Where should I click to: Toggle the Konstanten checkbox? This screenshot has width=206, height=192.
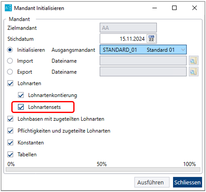(x=10, y=143)
